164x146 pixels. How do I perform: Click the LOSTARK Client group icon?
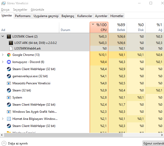coord(9,37)
